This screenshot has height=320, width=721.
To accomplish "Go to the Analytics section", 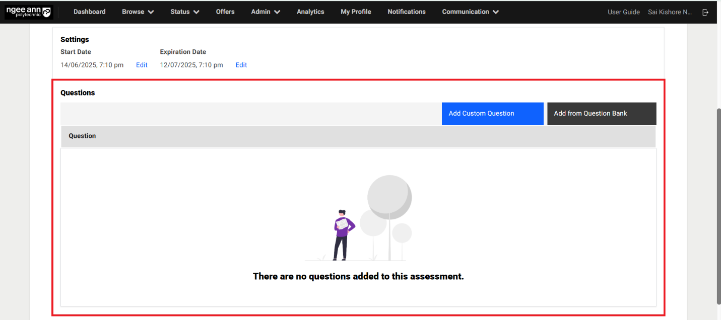I will [310, 12].
